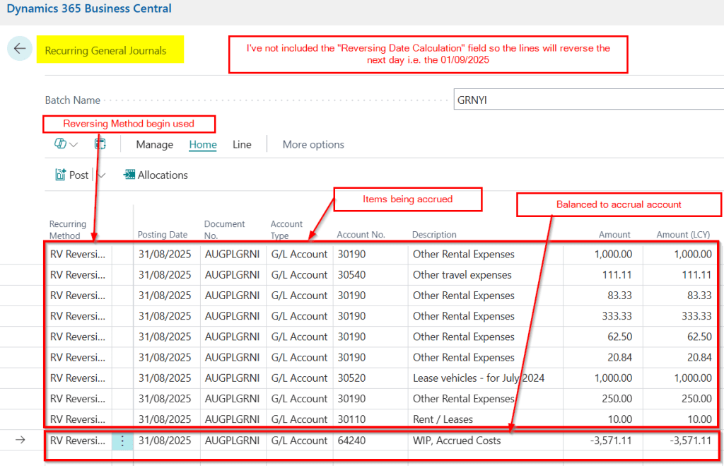Click the Account No. column header
The width and height of the screenshot is (724, 466).
click(x=361, y=235)
